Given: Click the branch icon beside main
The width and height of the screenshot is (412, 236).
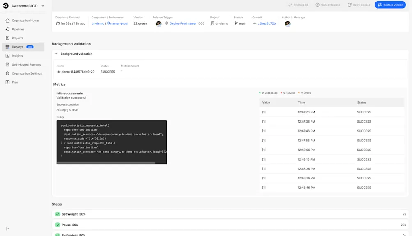Looking at the screenshot, I should click(236, 23).
